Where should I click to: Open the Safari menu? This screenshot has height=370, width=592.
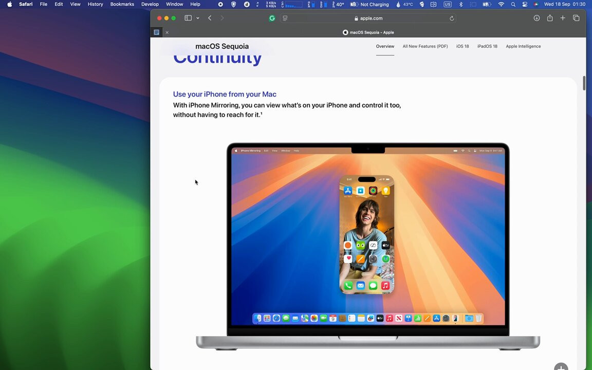pos(26,5)
